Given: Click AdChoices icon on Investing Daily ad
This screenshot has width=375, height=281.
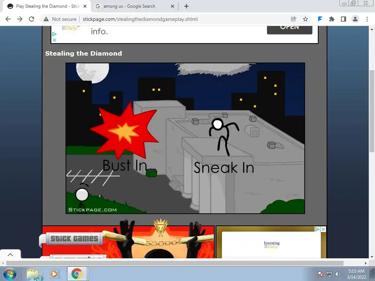Looking at the screenshot, I should pos(317,229).
